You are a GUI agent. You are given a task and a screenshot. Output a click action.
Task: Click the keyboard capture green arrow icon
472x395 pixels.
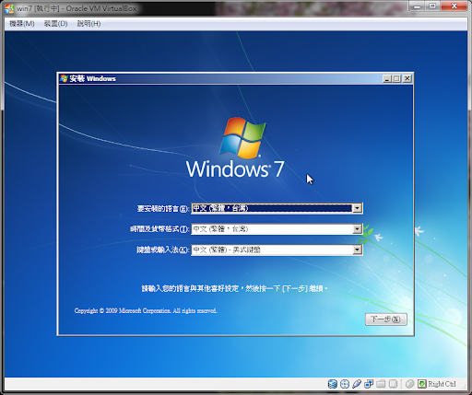point(422,384)
